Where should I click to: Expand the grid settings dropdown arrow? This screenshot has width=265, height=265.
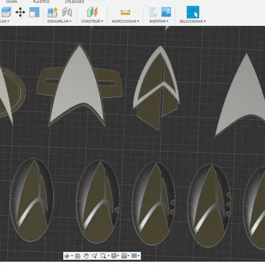pyautogui.click(x=129, y=256)
